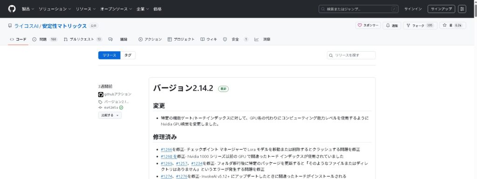Open the 議論 discussions tab
This screenshot has height=179, width=477.
click(118, 39)
